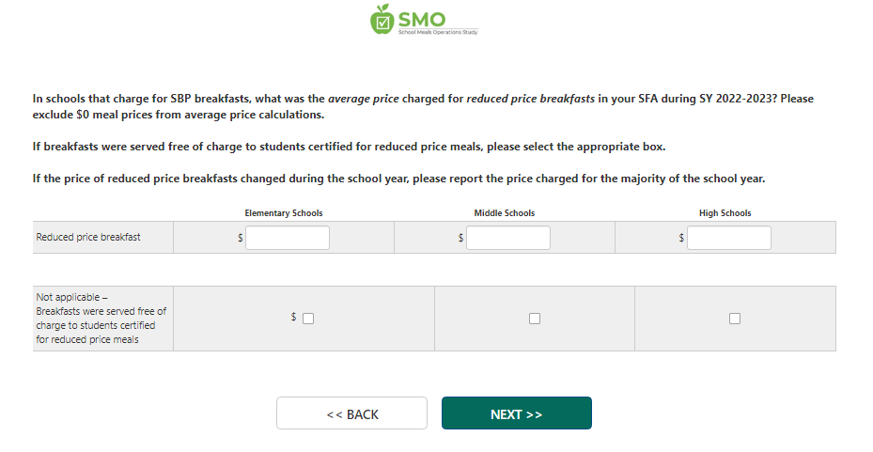Check Not applicable box for Elementary Schools
Viewport: 873px width, 452px height.
308,319
